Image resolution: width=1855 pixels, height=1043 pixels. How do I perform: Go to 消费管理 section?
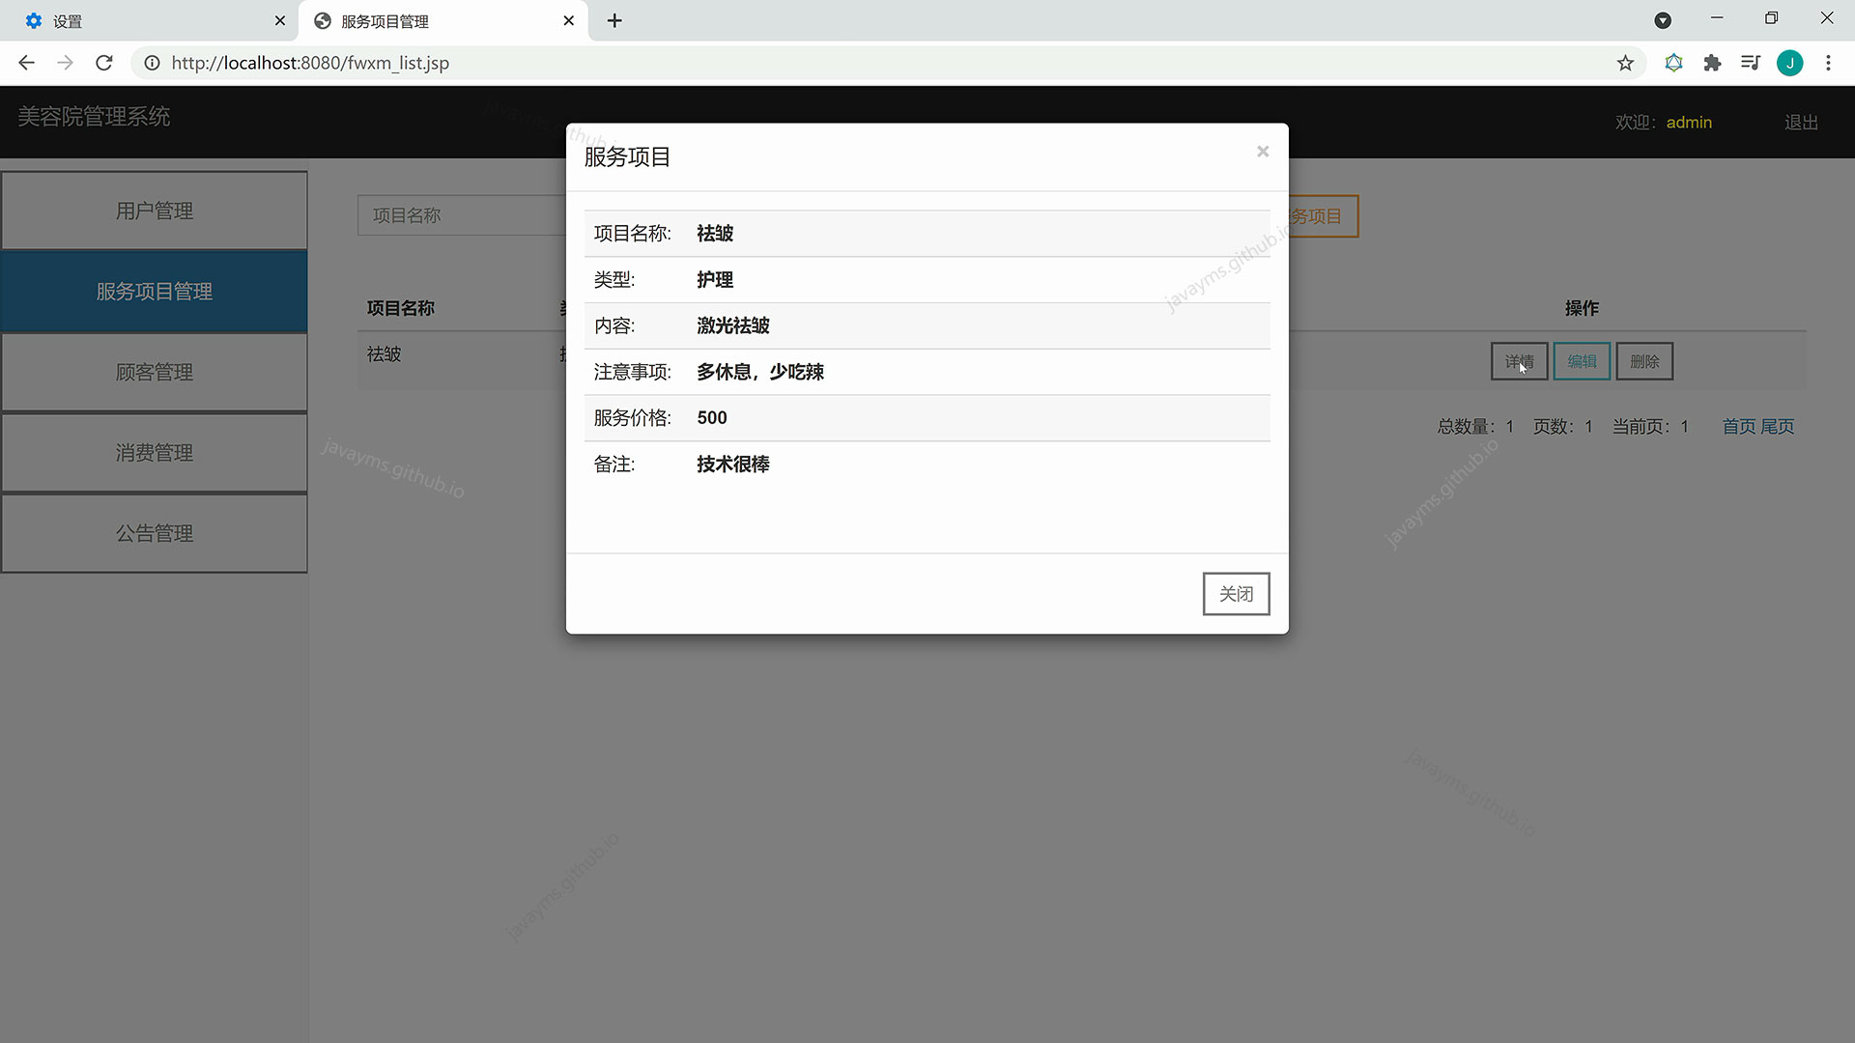[x=155, y=453]
